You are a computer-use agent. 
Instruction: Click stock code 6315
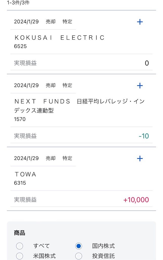20,183
